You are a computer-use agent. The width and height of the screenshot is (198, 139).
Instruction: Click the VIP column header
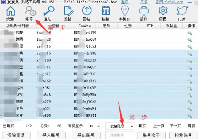coord(150,26)
